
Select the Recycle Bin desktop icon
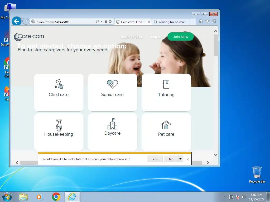click(x=257, y=175)
